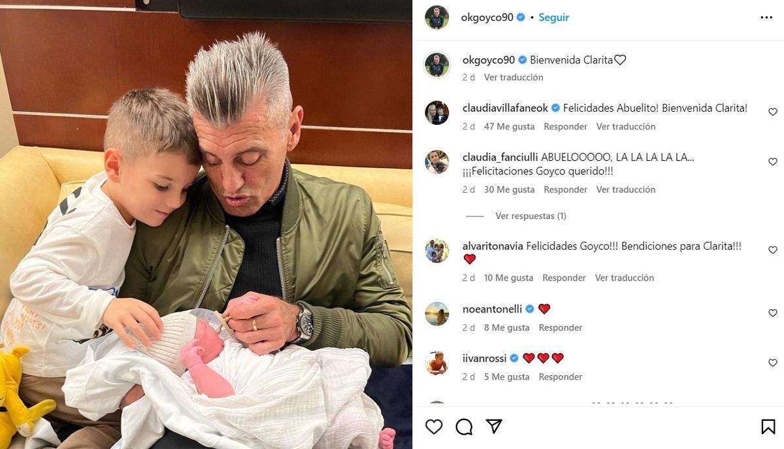Open alvaritonavia username link
The image size is (784, 449).
[493, 246]
